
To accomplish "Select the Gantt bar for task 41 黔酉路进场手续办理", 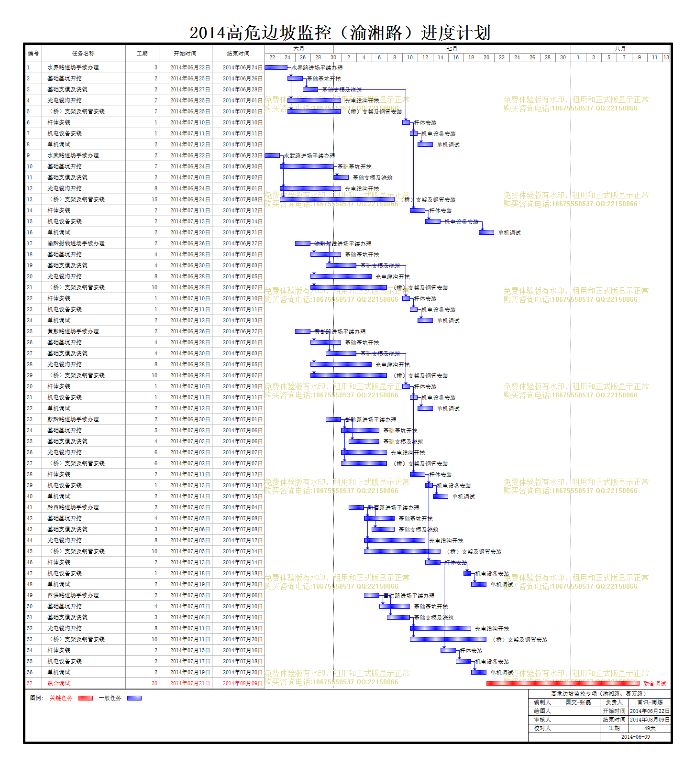I will click(x=356, y=507).
